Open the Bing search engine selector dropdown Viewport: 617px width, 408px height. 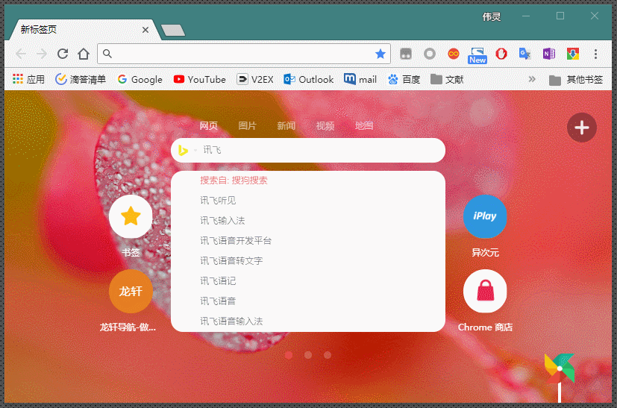click(x=185, y=151)
